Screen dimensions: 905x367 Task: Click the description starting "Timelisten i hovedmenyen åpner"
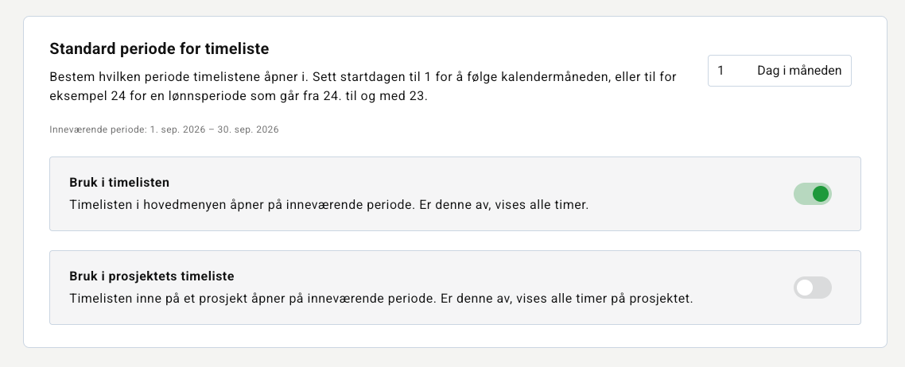coord(329,205)
